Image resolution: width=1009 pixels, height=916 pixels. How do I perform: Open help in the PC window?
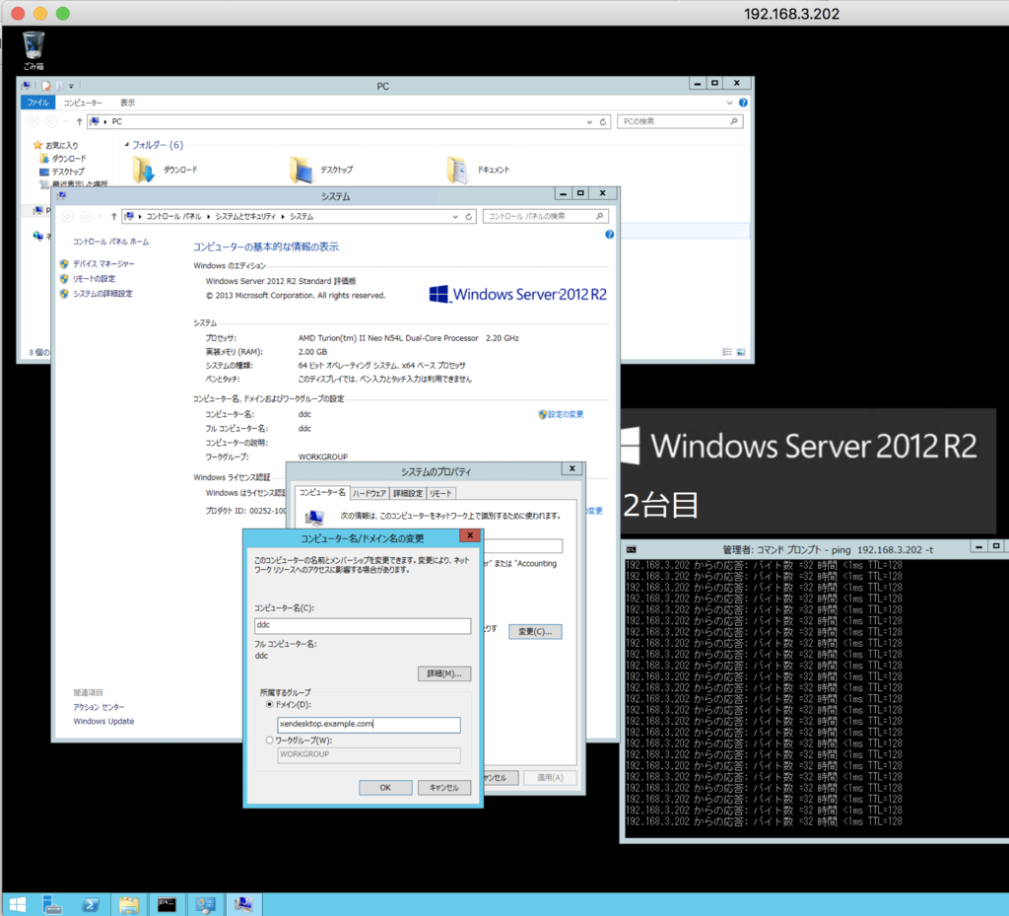[x=743, y=103]
